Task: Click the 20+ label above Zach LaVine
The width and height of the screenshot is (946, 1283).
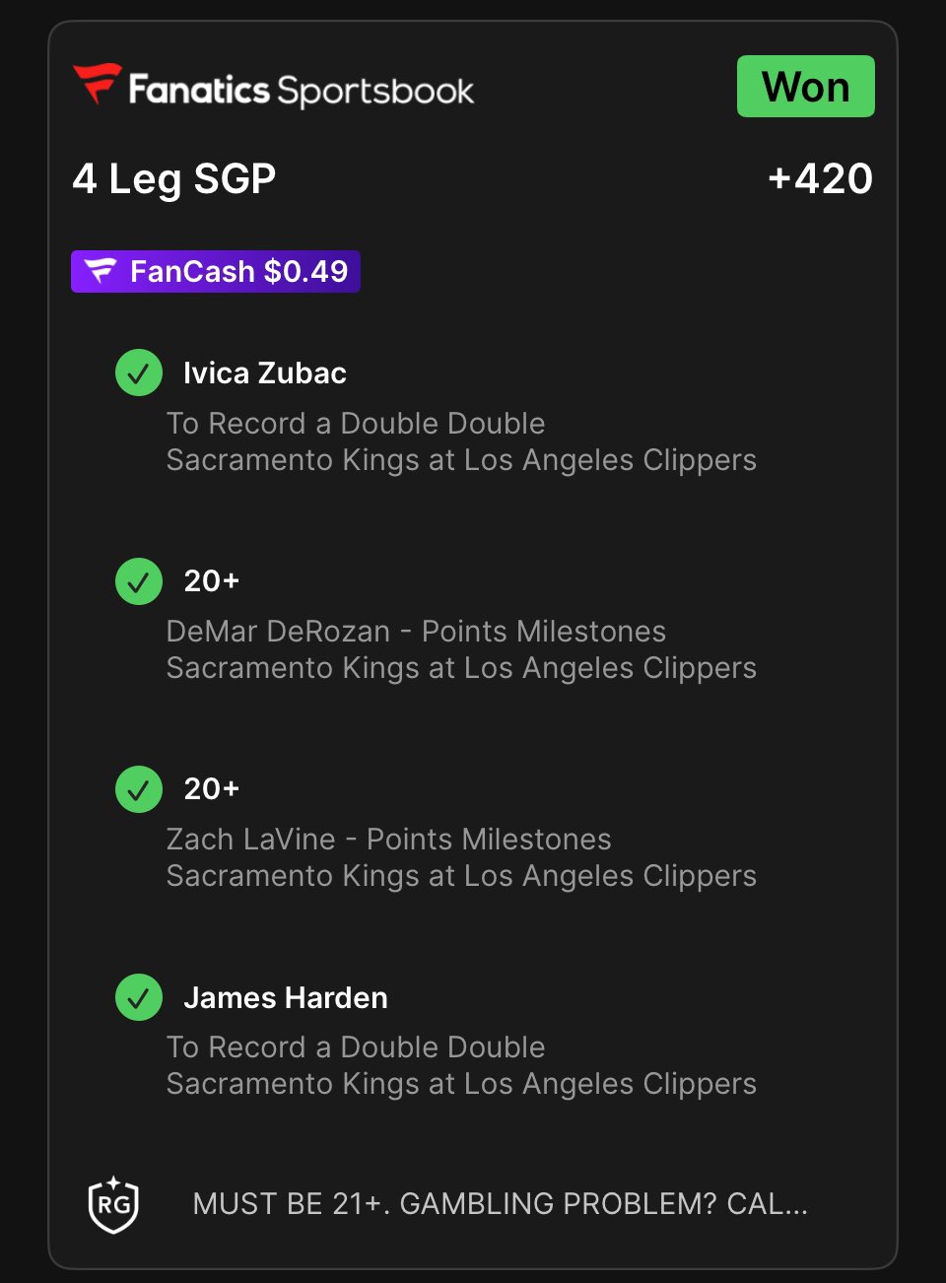Action: pyautogui.click(x=212, y=789)
